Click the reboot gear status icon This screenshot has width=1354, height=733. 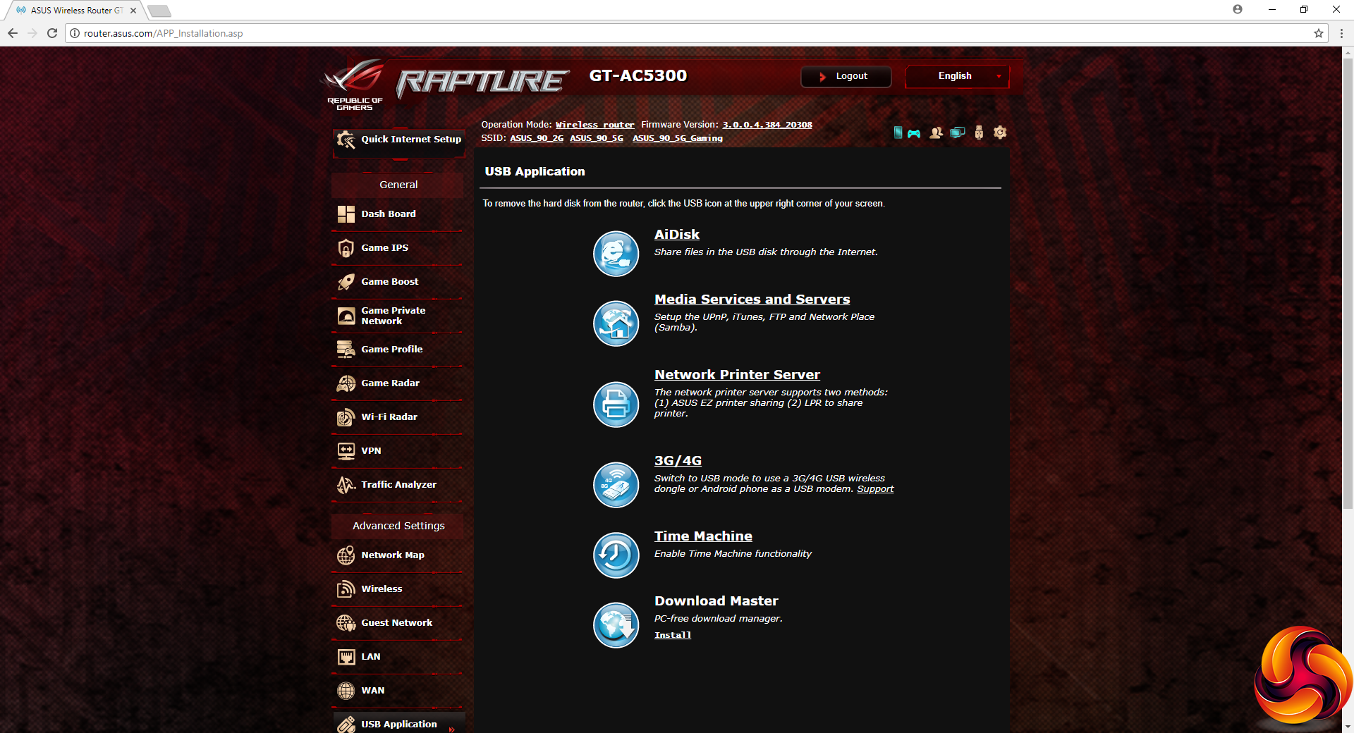coord(1000,133)
